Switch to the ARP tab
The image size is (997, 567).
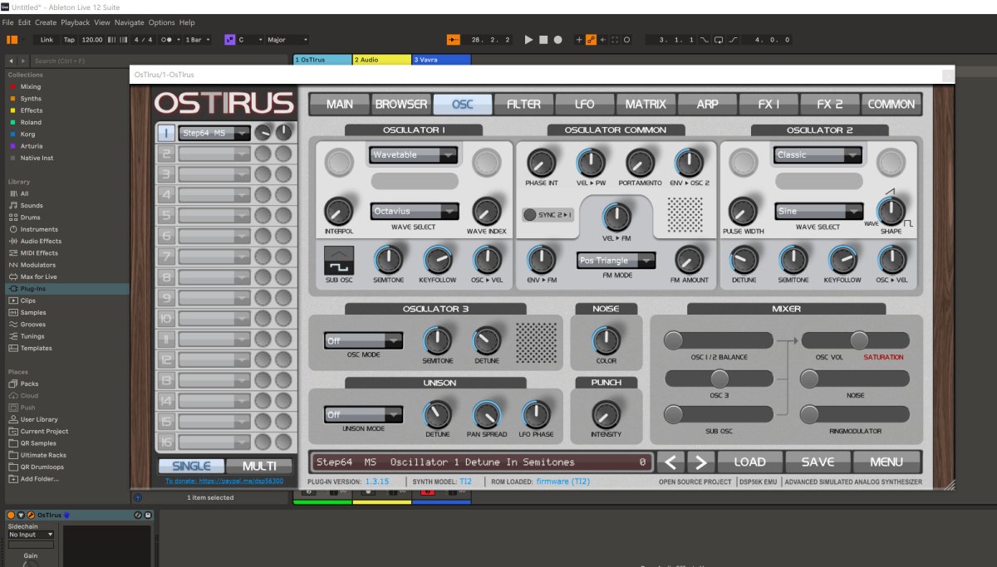point(707,104)
